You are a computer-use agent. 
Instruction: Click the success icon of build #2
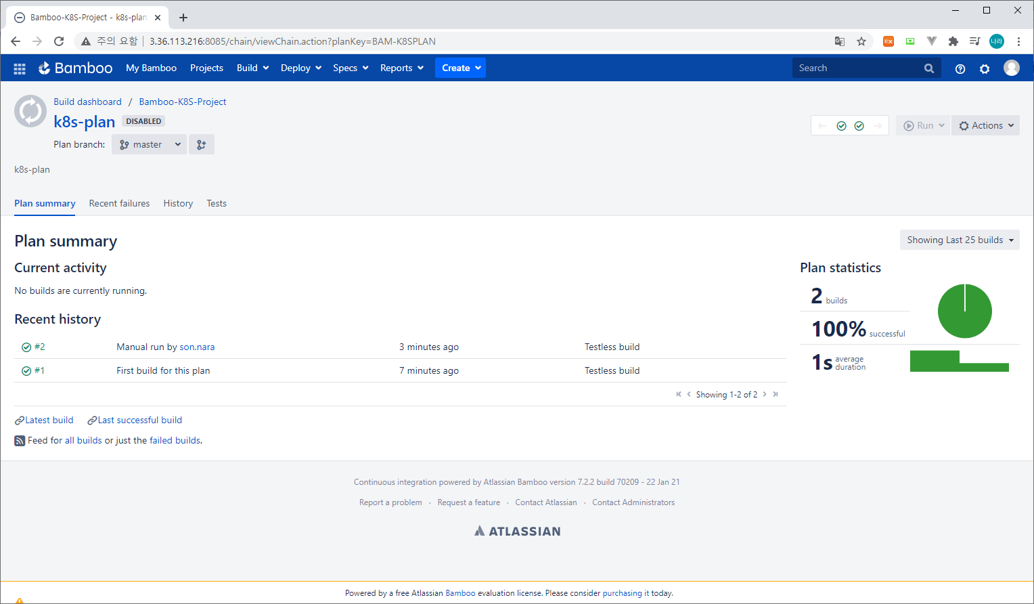(26, 347)
